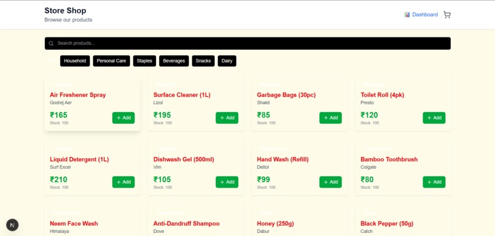Select the Anti-Dandruff Shampoo title

186,224
